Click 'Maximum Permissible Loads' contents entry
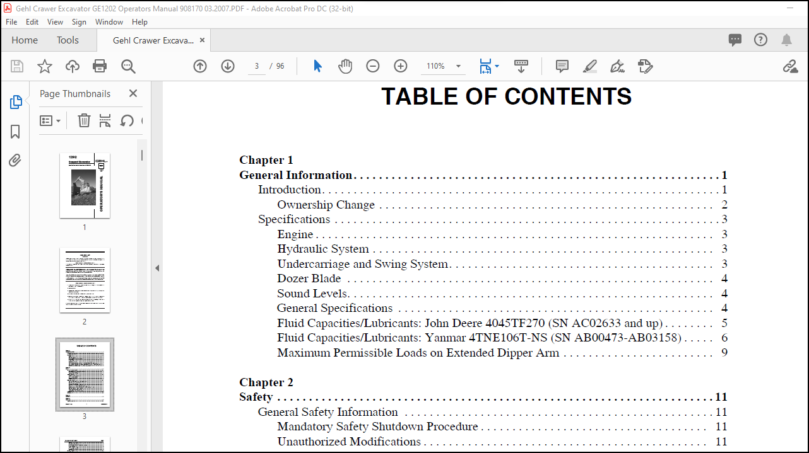This screenshot has height=453, width=809. pos(418,353)
